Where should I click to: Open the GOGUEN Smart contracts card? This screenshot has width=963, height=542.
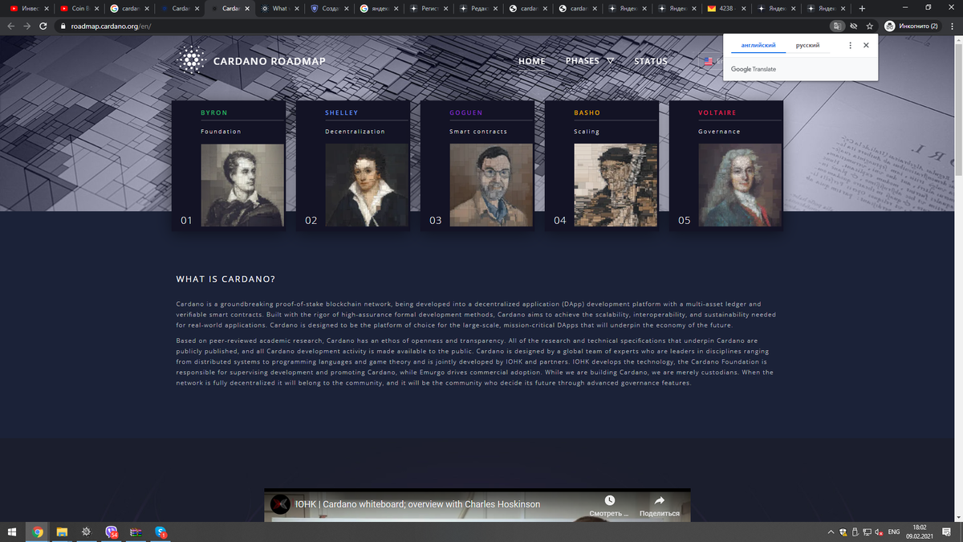477,165
